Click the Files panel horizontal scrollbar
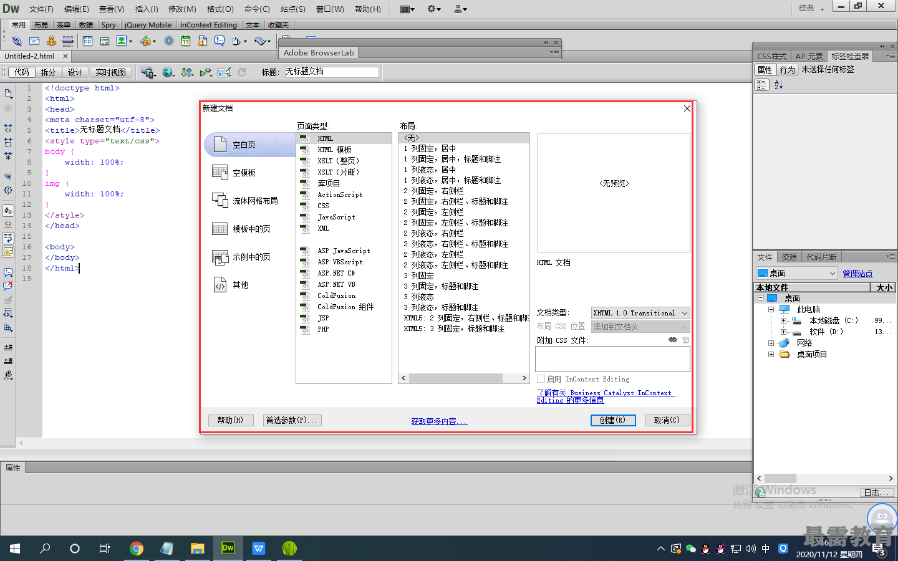 pos(824,478)
